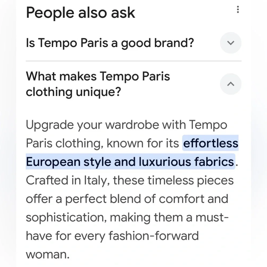Tap the question text "What makes Tempo Paris"
The width and height of the screenshot is (267, 267).
(x=98, y=77)
